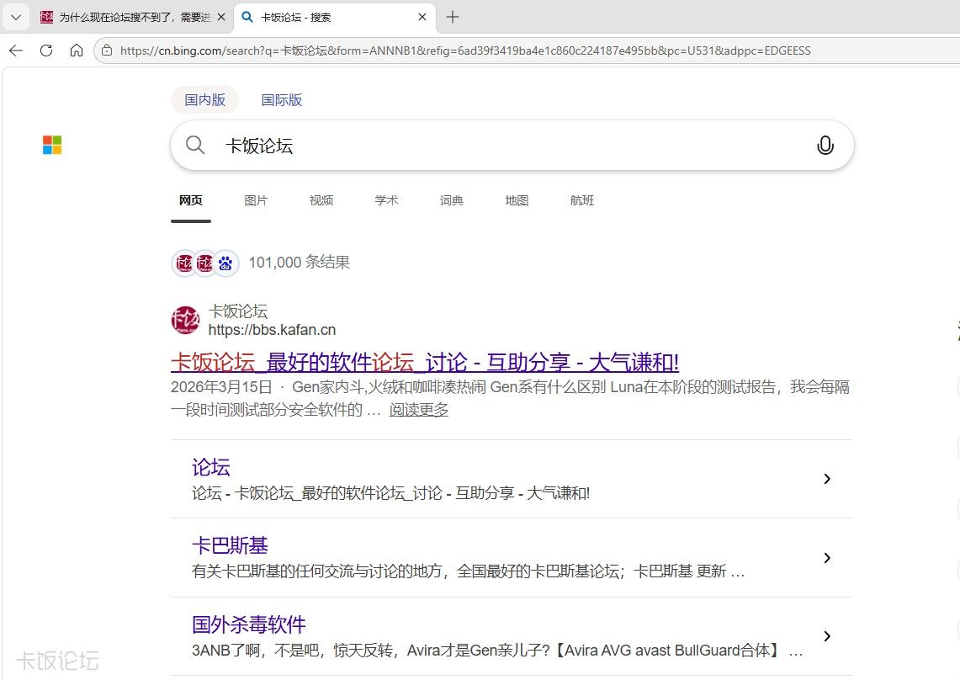Open the tab list dropdown arrow
The height and width of the screenshot is (680, 960).
click(x=17, y=17)
